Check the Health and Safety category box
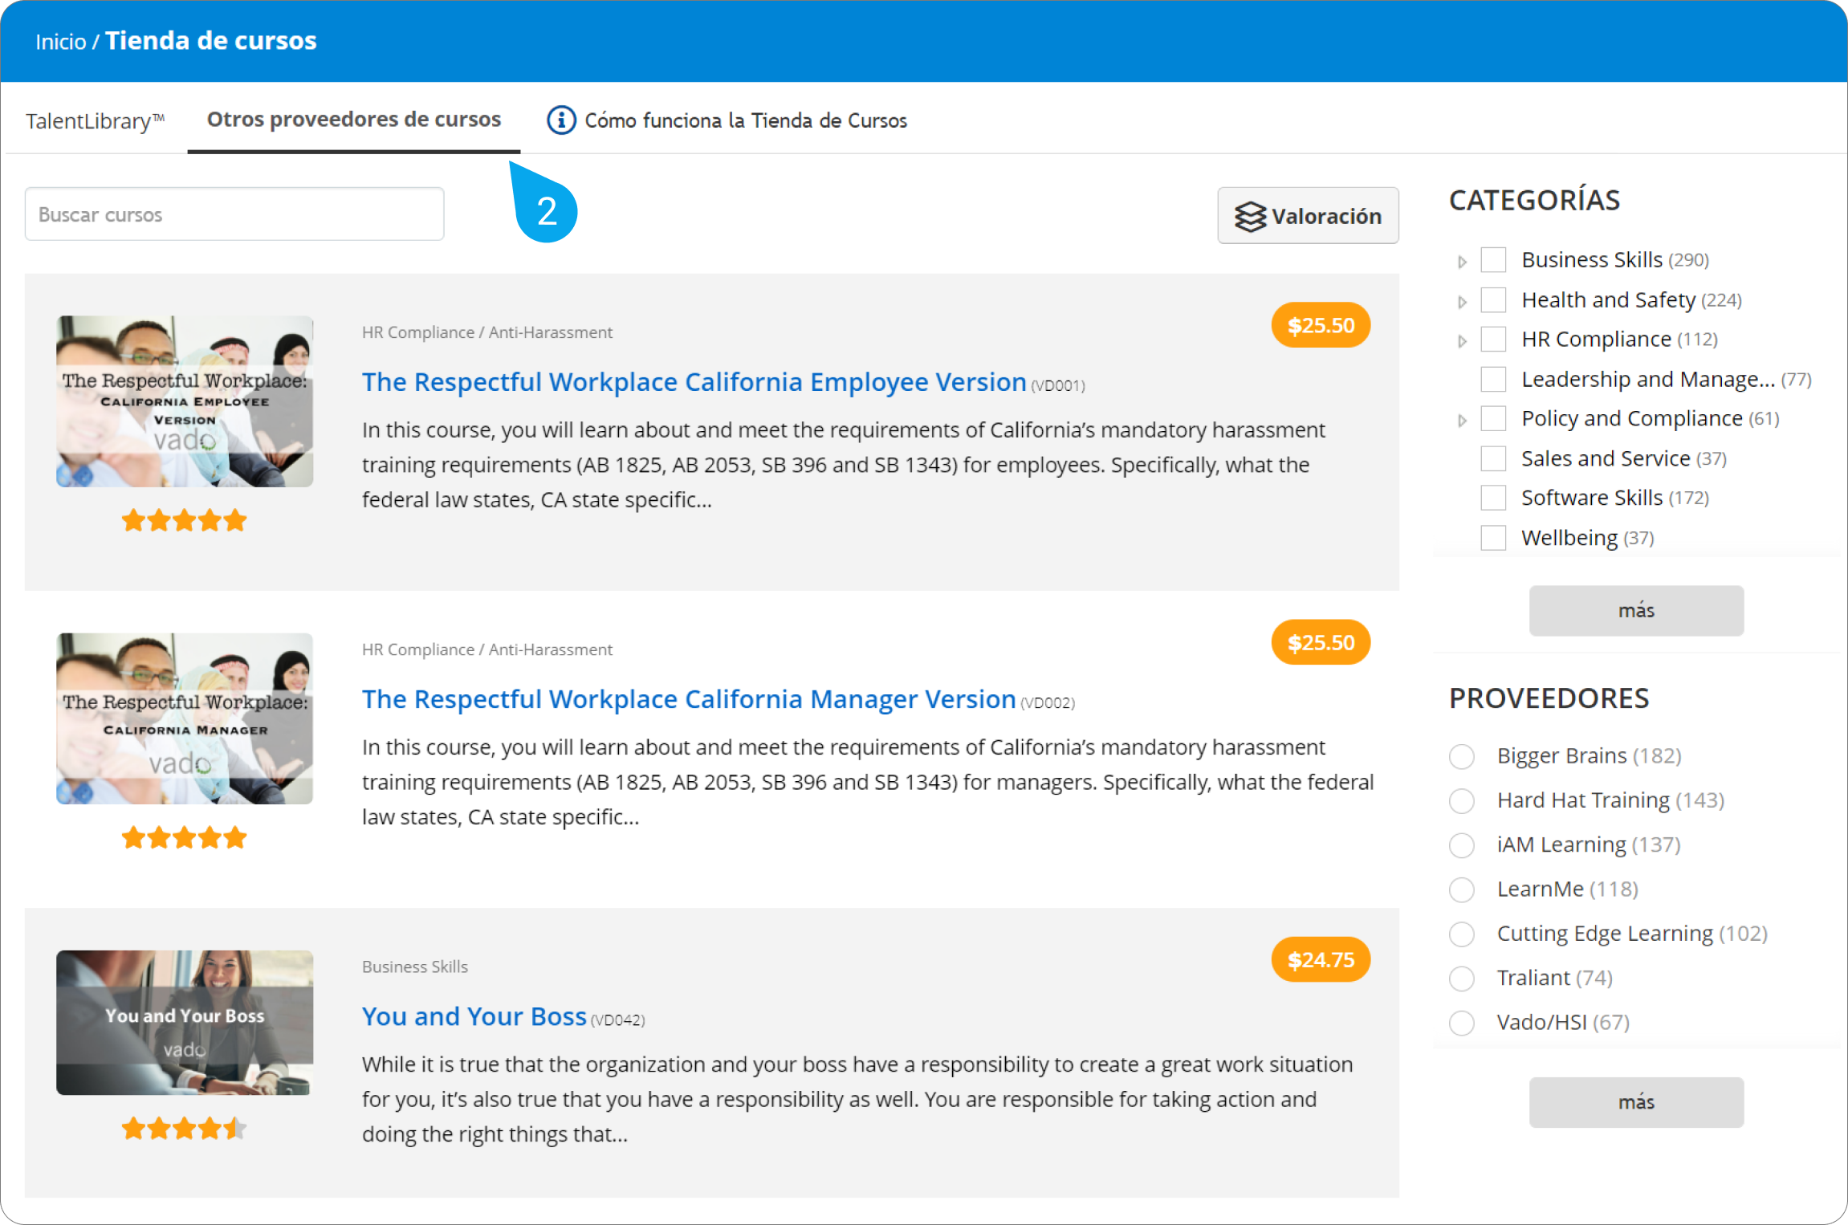1848x1225 pixels. click(x=1493, y=300)
